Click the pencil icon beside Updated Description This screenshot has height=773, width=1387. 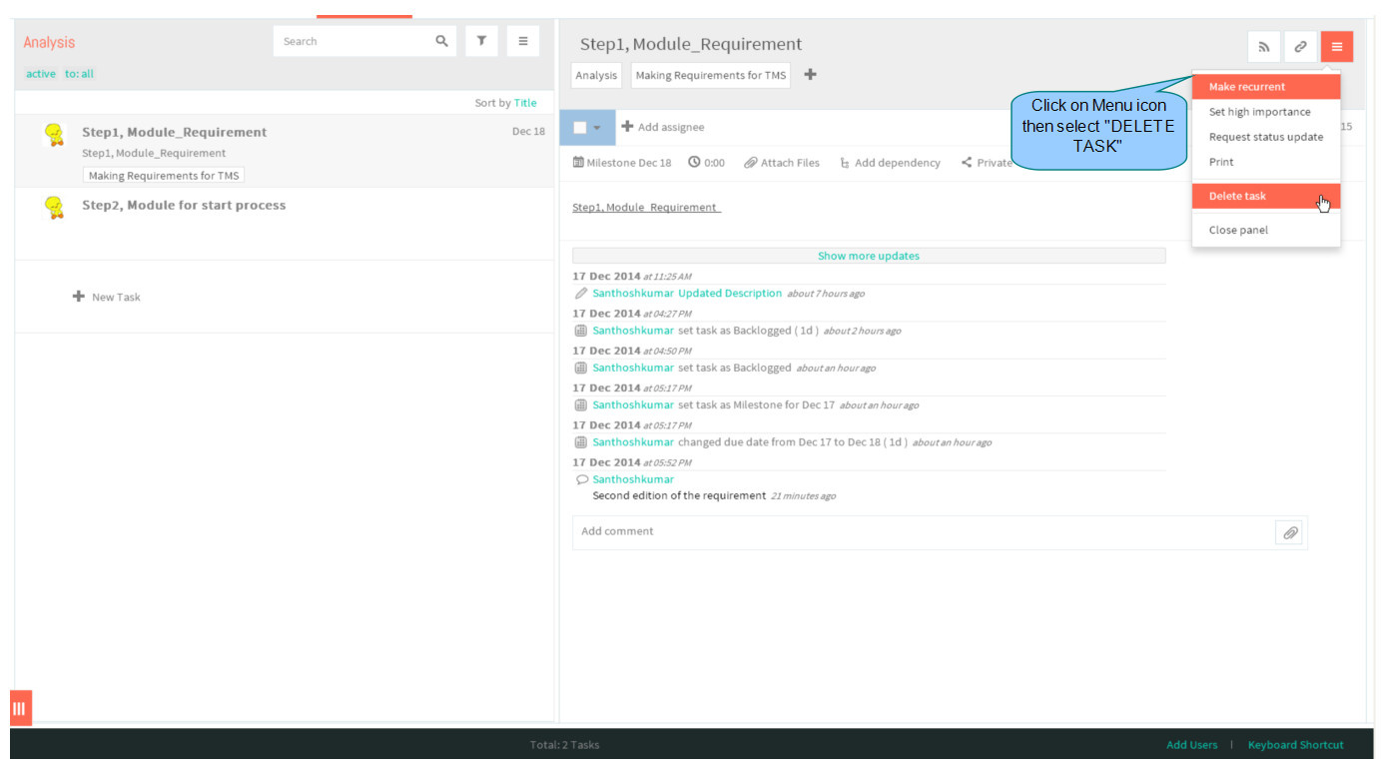581,294
